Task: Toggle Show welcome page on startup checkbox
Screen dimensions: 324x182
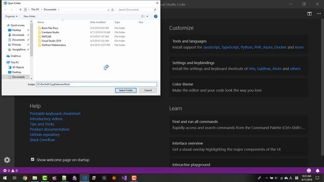Action: [32, 159]
